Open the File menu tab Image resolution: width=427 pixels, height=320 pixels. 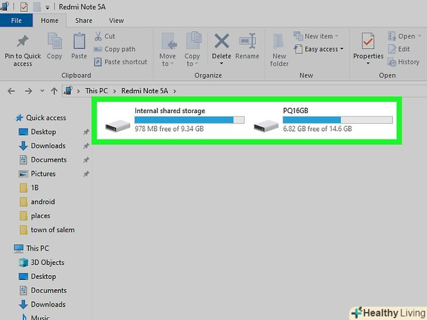(x=16, y=21)
